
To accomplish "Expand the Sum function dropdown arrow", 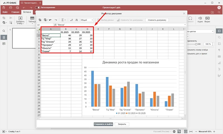I will pos(65,20).
